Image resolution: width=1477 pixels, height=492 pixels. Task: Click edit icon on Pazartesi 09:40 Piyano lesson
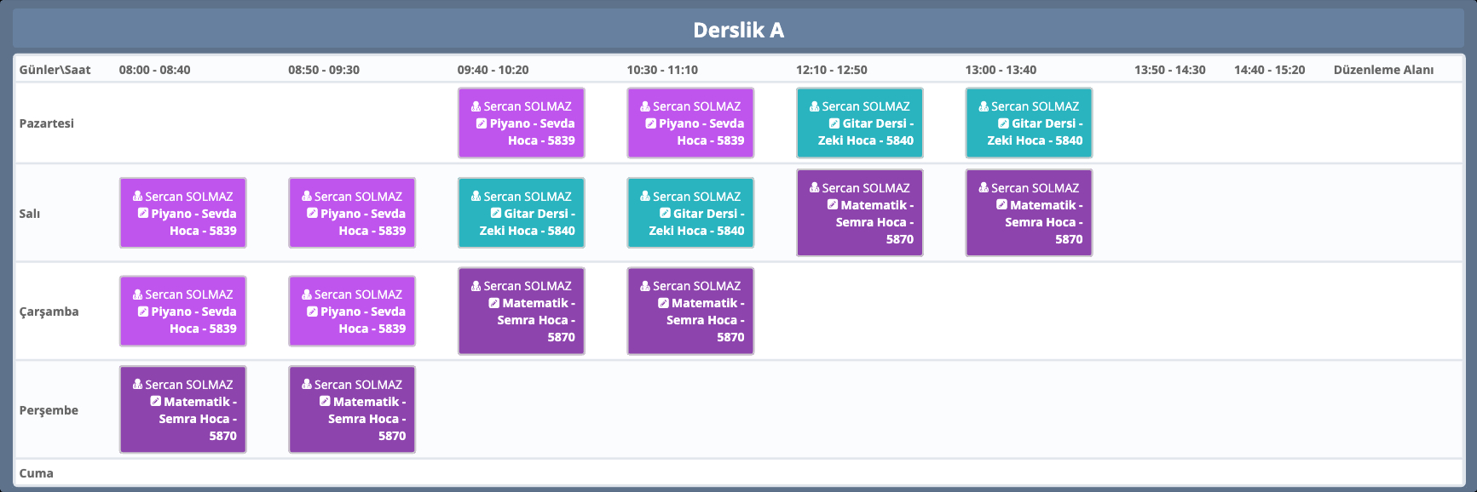[x=482, y=123]
